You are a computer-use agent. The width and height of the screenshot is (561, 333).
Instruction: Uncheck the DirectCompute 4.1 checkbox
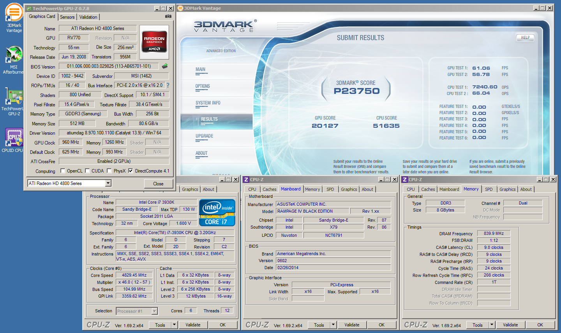[x=131, y=171]
